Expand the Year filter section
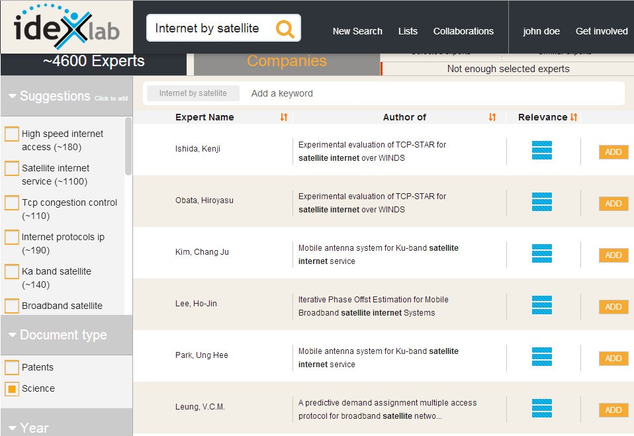 [13, 428]
